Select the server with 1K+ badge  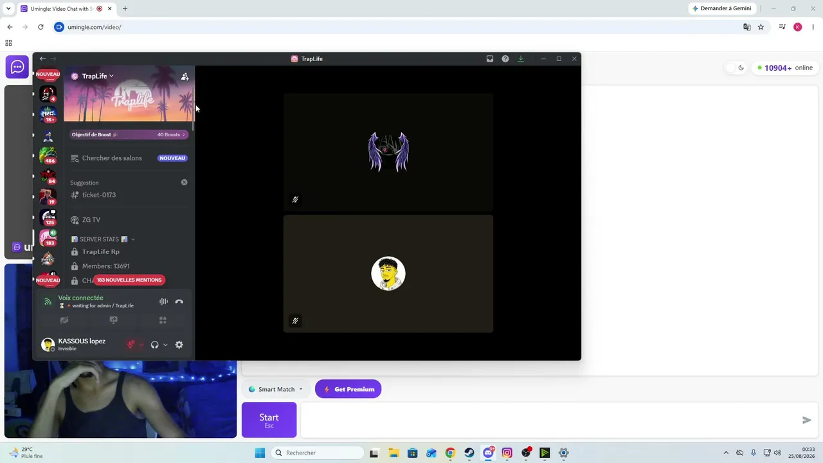coord(48,114)
